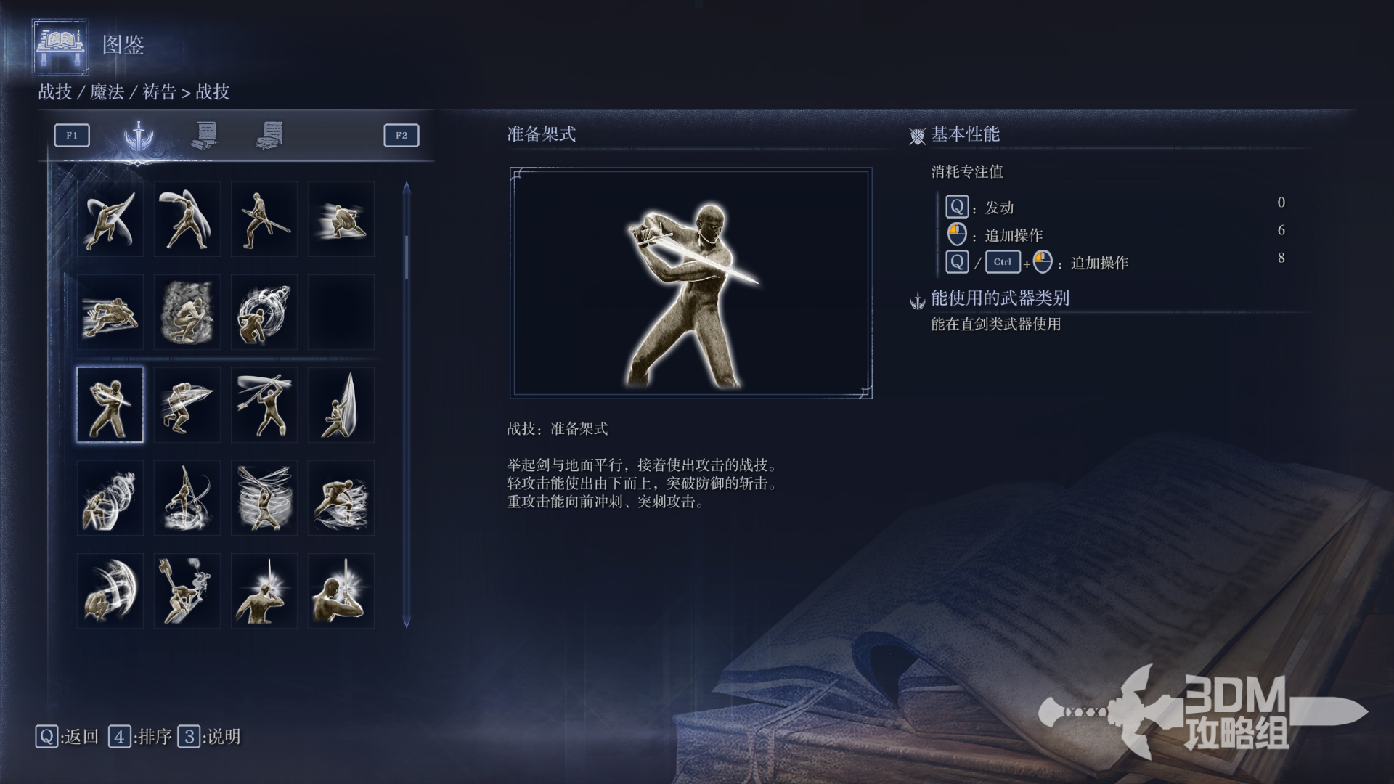Click the F2 next tab button
The width and height of the screenshot is (1394, 784).
point(402,136)
